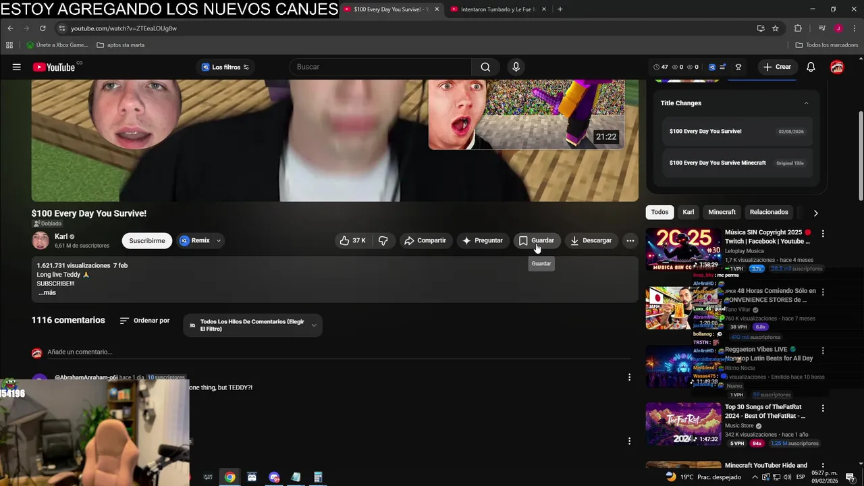Open Chrome extensions puzzle icon
The image size is (864, 486).
click(798, 28)
